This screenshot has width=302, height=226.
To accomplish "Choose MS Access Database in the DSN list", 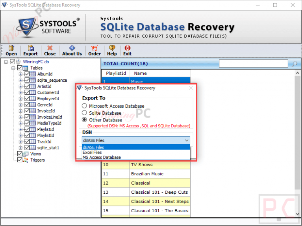I will [x=136, y=157].
